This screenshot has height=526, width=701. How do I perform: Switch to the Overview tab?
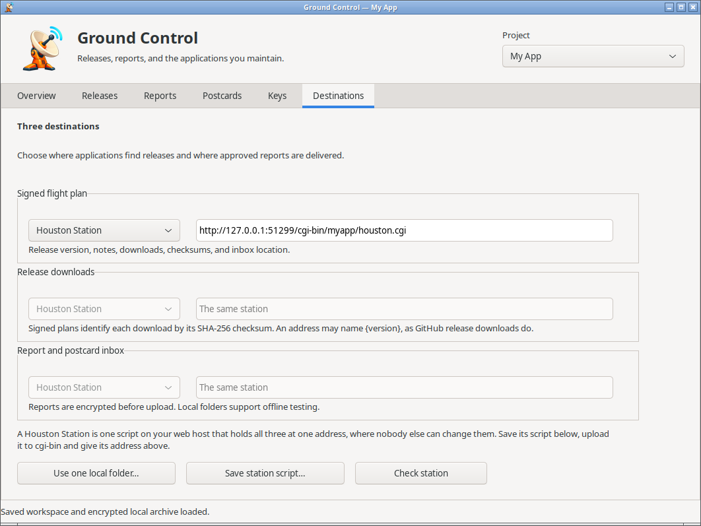[x=37, y=96]
